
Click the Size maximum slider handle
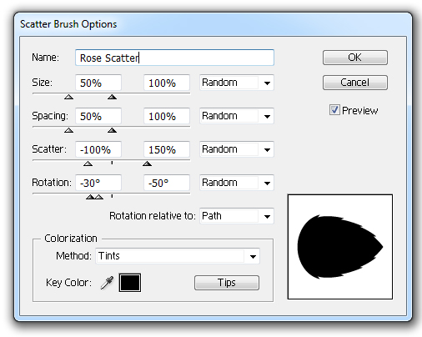click(112, 97)
